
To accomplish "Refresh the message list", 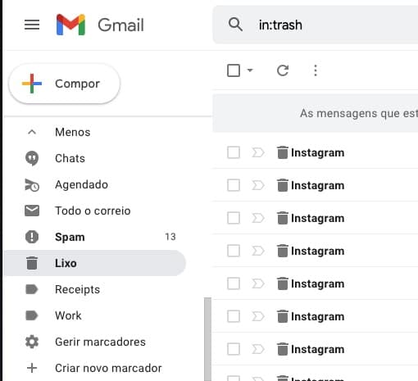I will 283,70.
